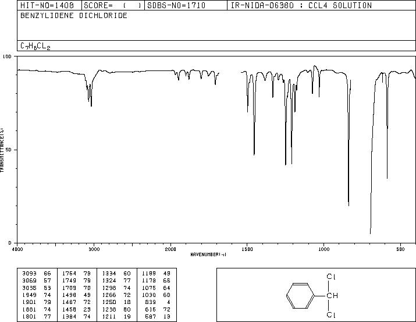The image size is (416, 322).
Task: Click the SCORE= header cell
Action: coord(113,5)
